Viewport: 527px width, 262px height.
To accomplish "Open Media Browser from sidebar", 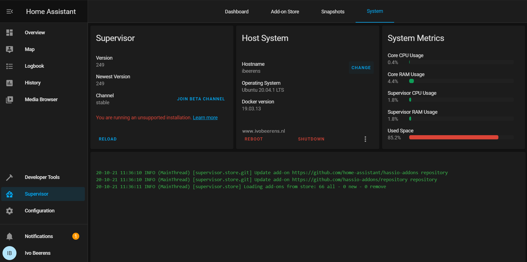I will [x=43, y=100].
